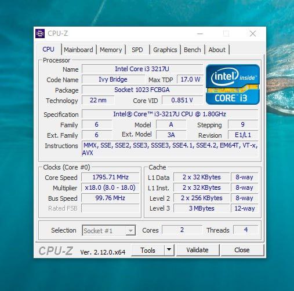Click the Tools button

pos(148,250)
